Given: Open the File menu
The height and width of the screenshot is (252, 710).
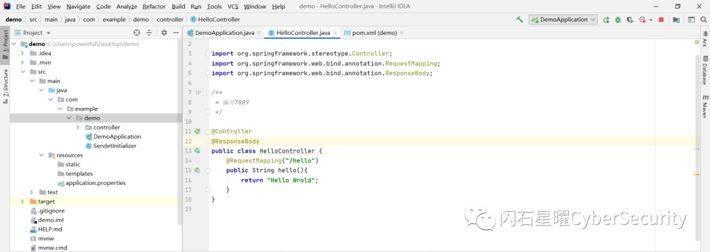Looking at the screenshot, I should [20, 7].
